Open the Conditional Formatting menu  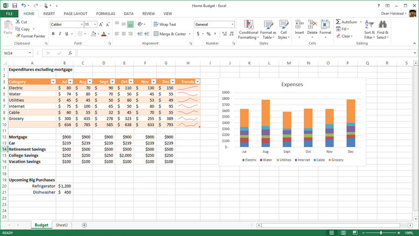pyautogui.click(x=248, y=30)
